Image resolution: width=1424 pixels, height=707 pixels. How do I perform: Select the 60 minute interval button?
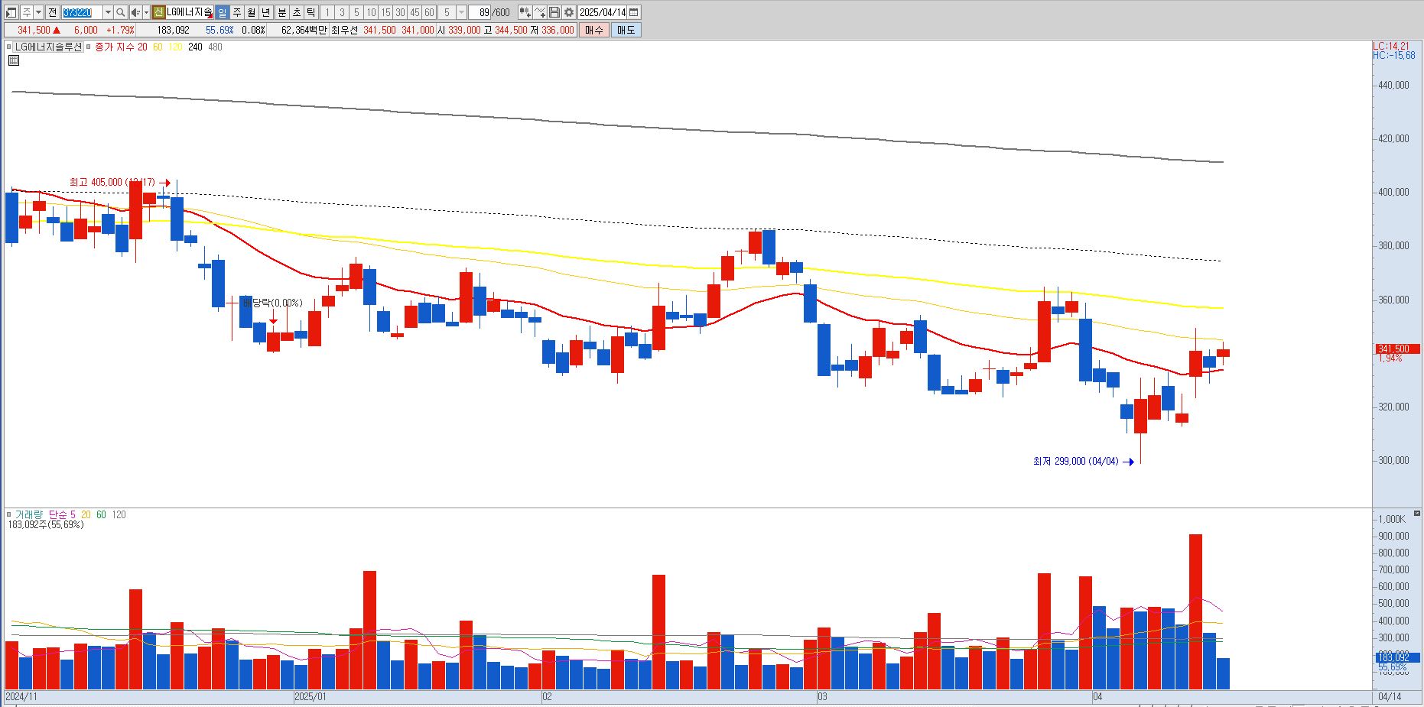pos(429,12)
